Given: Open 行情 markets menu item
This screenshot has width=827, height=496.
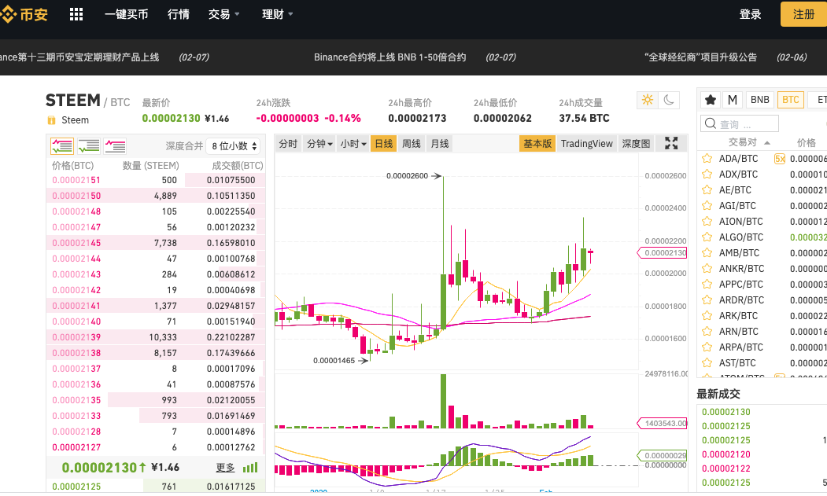Looking at the screenshot, I should point(179,14).
